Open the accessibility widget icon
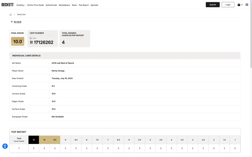This screenshot has width=252, height=157. coord(5,146)
